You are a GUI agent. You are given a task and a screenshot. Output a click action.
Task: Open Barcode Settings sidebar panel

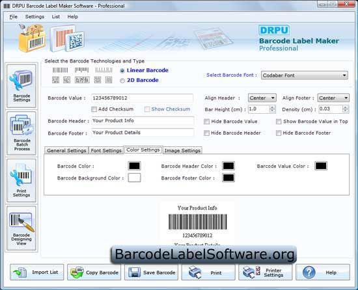(21, 86)
